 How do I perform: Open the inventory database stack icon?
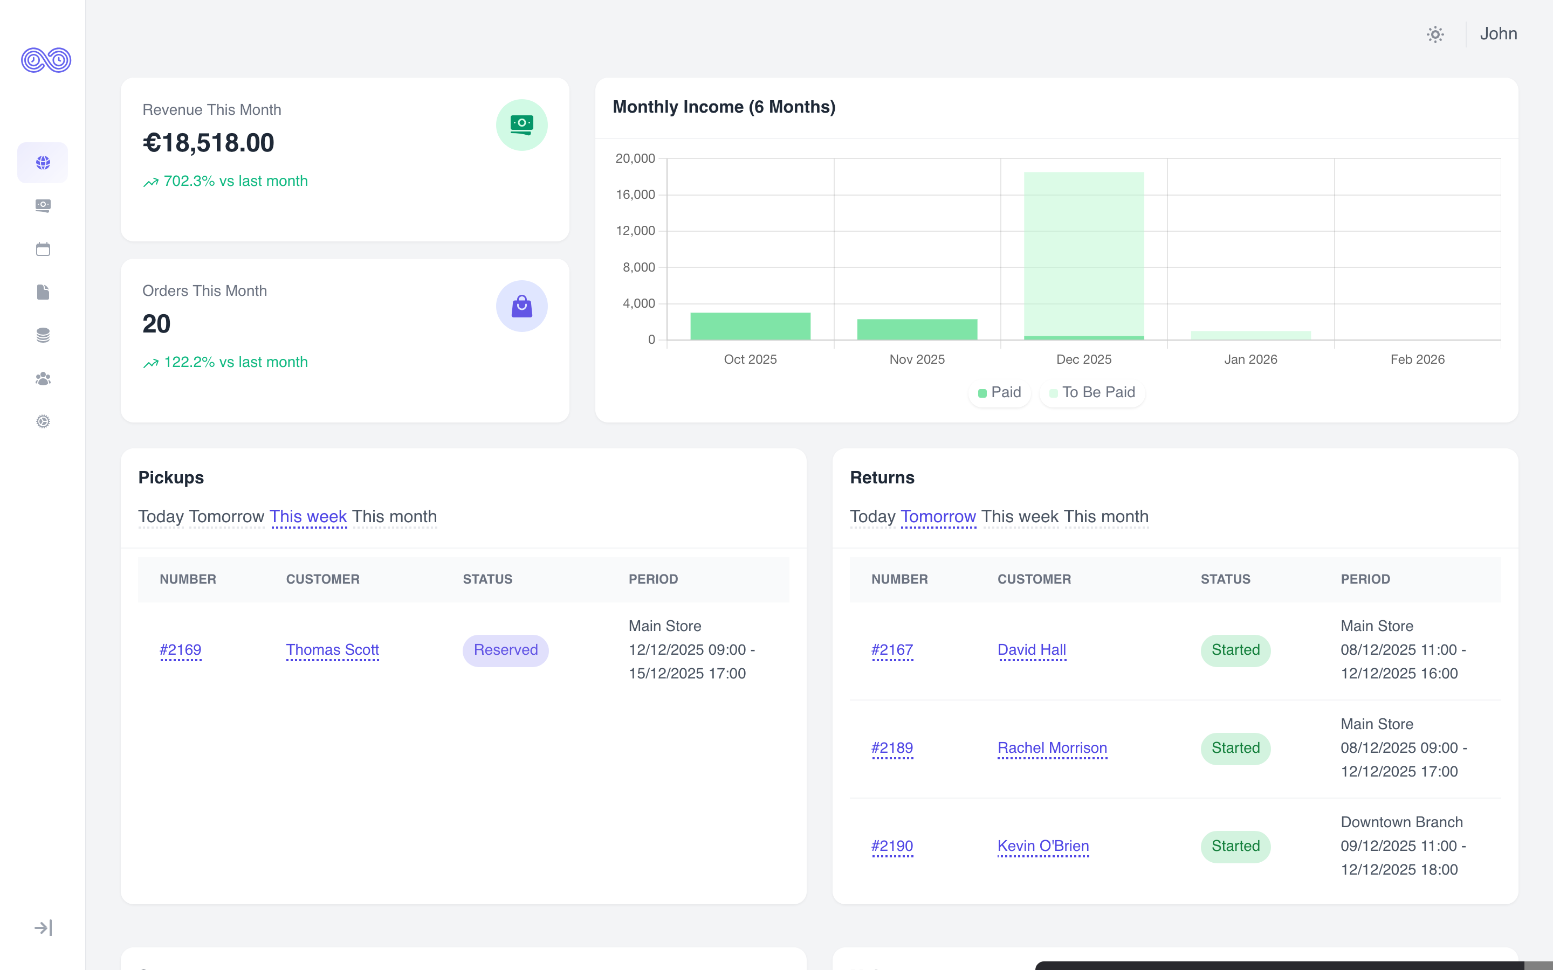[43, 336]
